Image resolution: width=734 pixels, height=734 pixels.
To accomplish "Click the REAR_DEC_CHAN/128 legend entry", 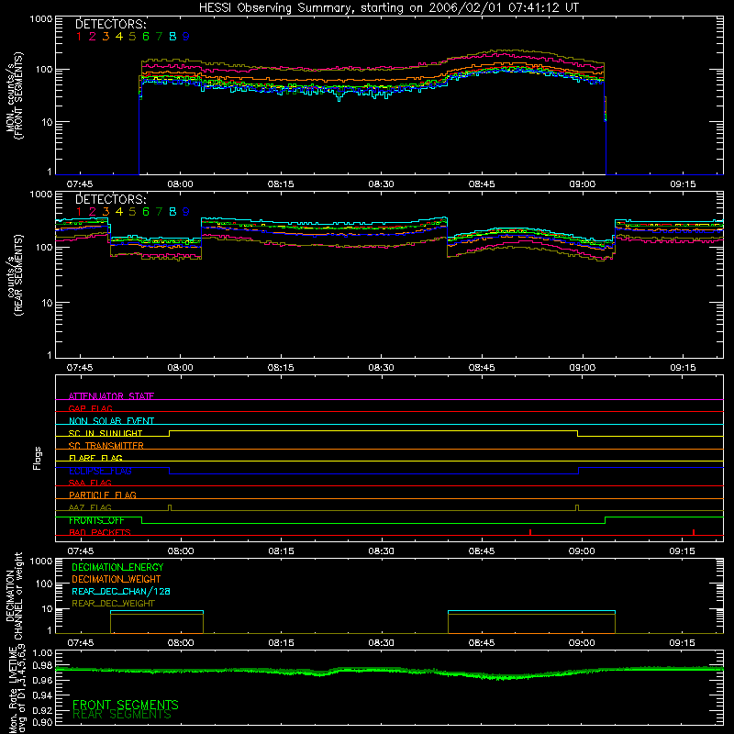I will coord(121,591).
